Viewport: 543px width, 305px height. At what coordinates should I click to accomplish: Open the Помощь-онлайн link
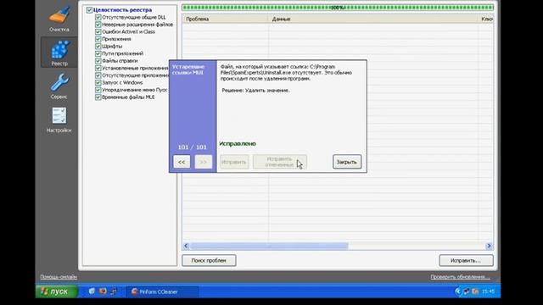[59, 277]
